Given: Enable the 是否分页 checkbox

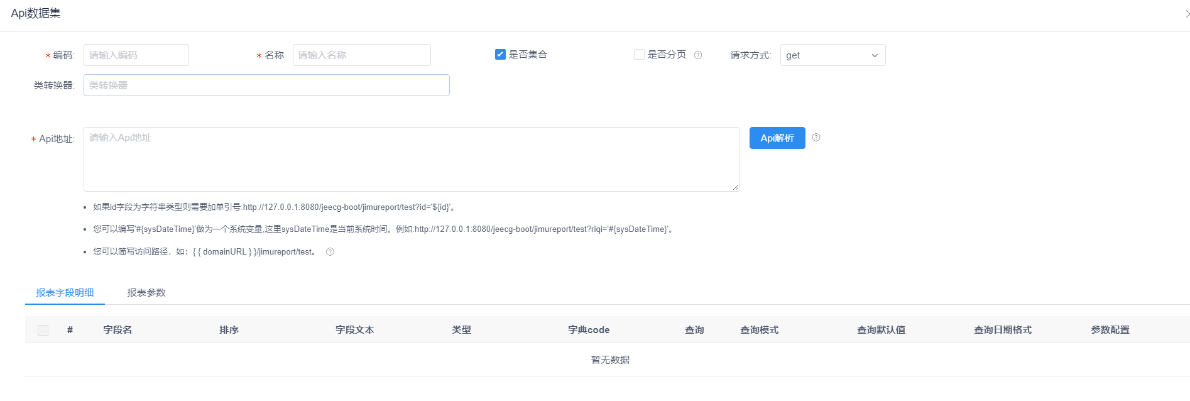Looking at the screenshot, I should (x=639, y=54).
